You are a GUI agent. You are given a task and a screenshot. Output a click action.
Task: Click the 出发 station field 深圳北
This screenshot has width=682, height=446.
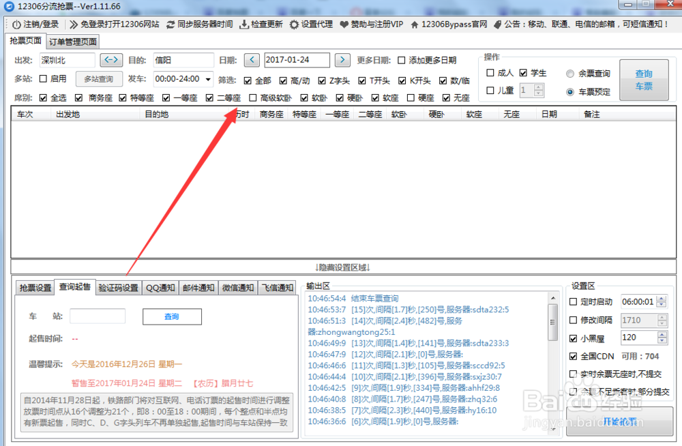tap(67, 60)
